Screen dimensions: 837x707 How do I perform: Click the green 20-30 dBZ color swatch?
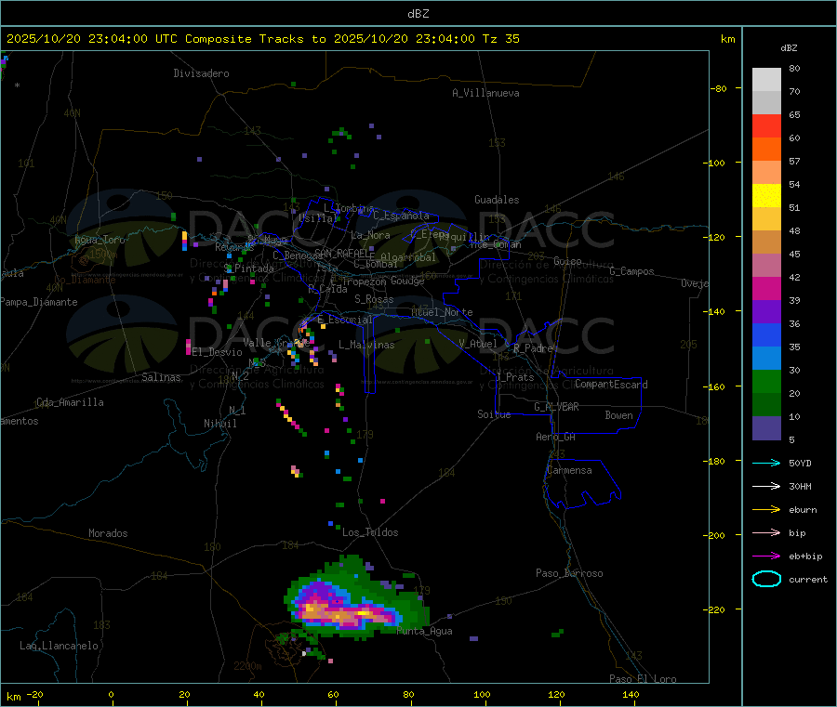pos(766,381)
